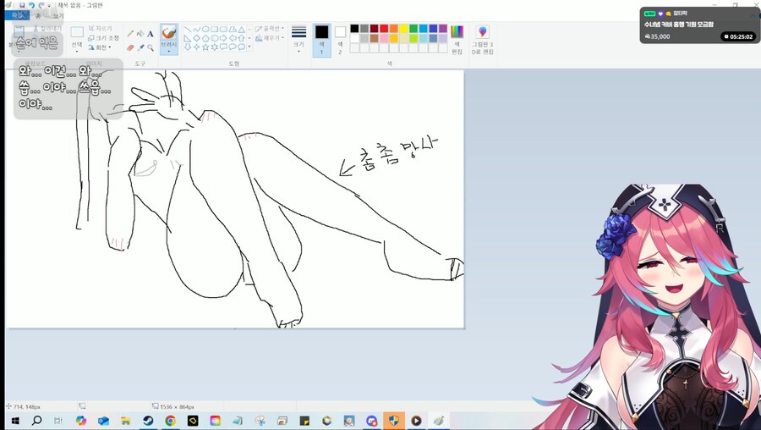This screenshot has height=430, width=761.
Task: Select the Color picker eyedropper tool
Action: pos(140,47)
